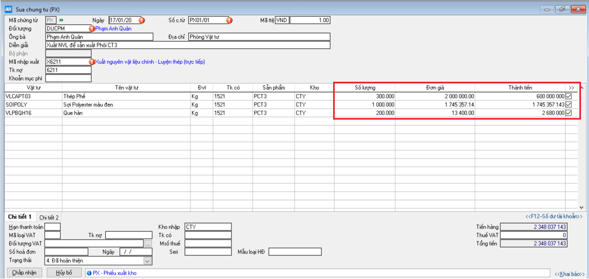Open the Đối tượng VAT lookup ellipsis button

(x=147, y=244)
